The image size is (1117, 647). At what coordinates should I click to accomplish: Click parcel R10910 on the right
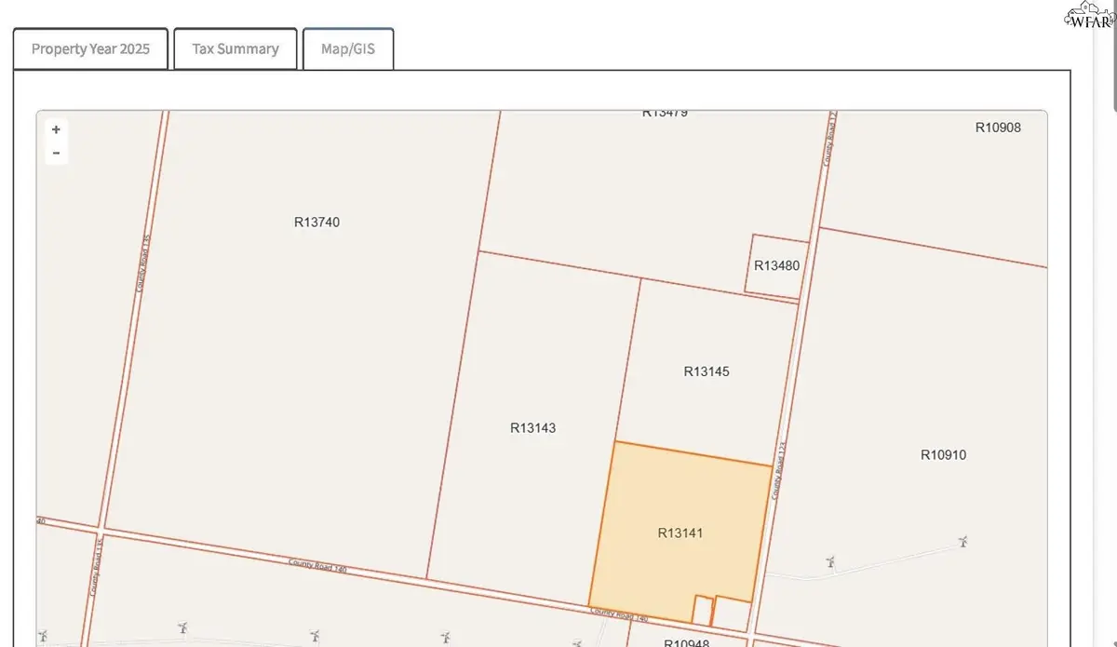click(943, 455)
